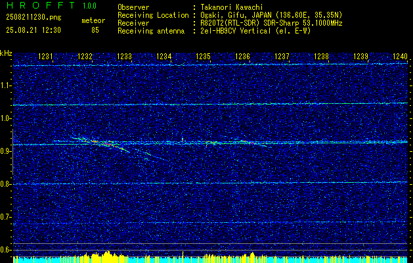
Task: Click the 1238 time marker
Action: pyautogui.click(x=322, y=57)
